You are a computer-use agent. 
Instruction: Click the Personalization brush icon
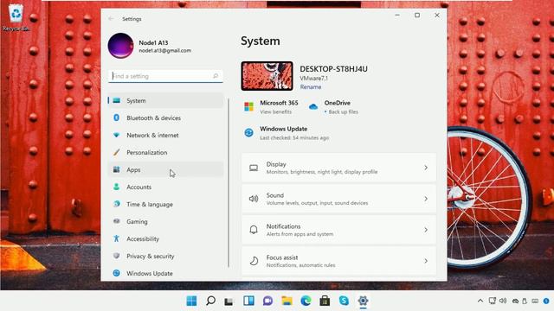pos(116,152)
